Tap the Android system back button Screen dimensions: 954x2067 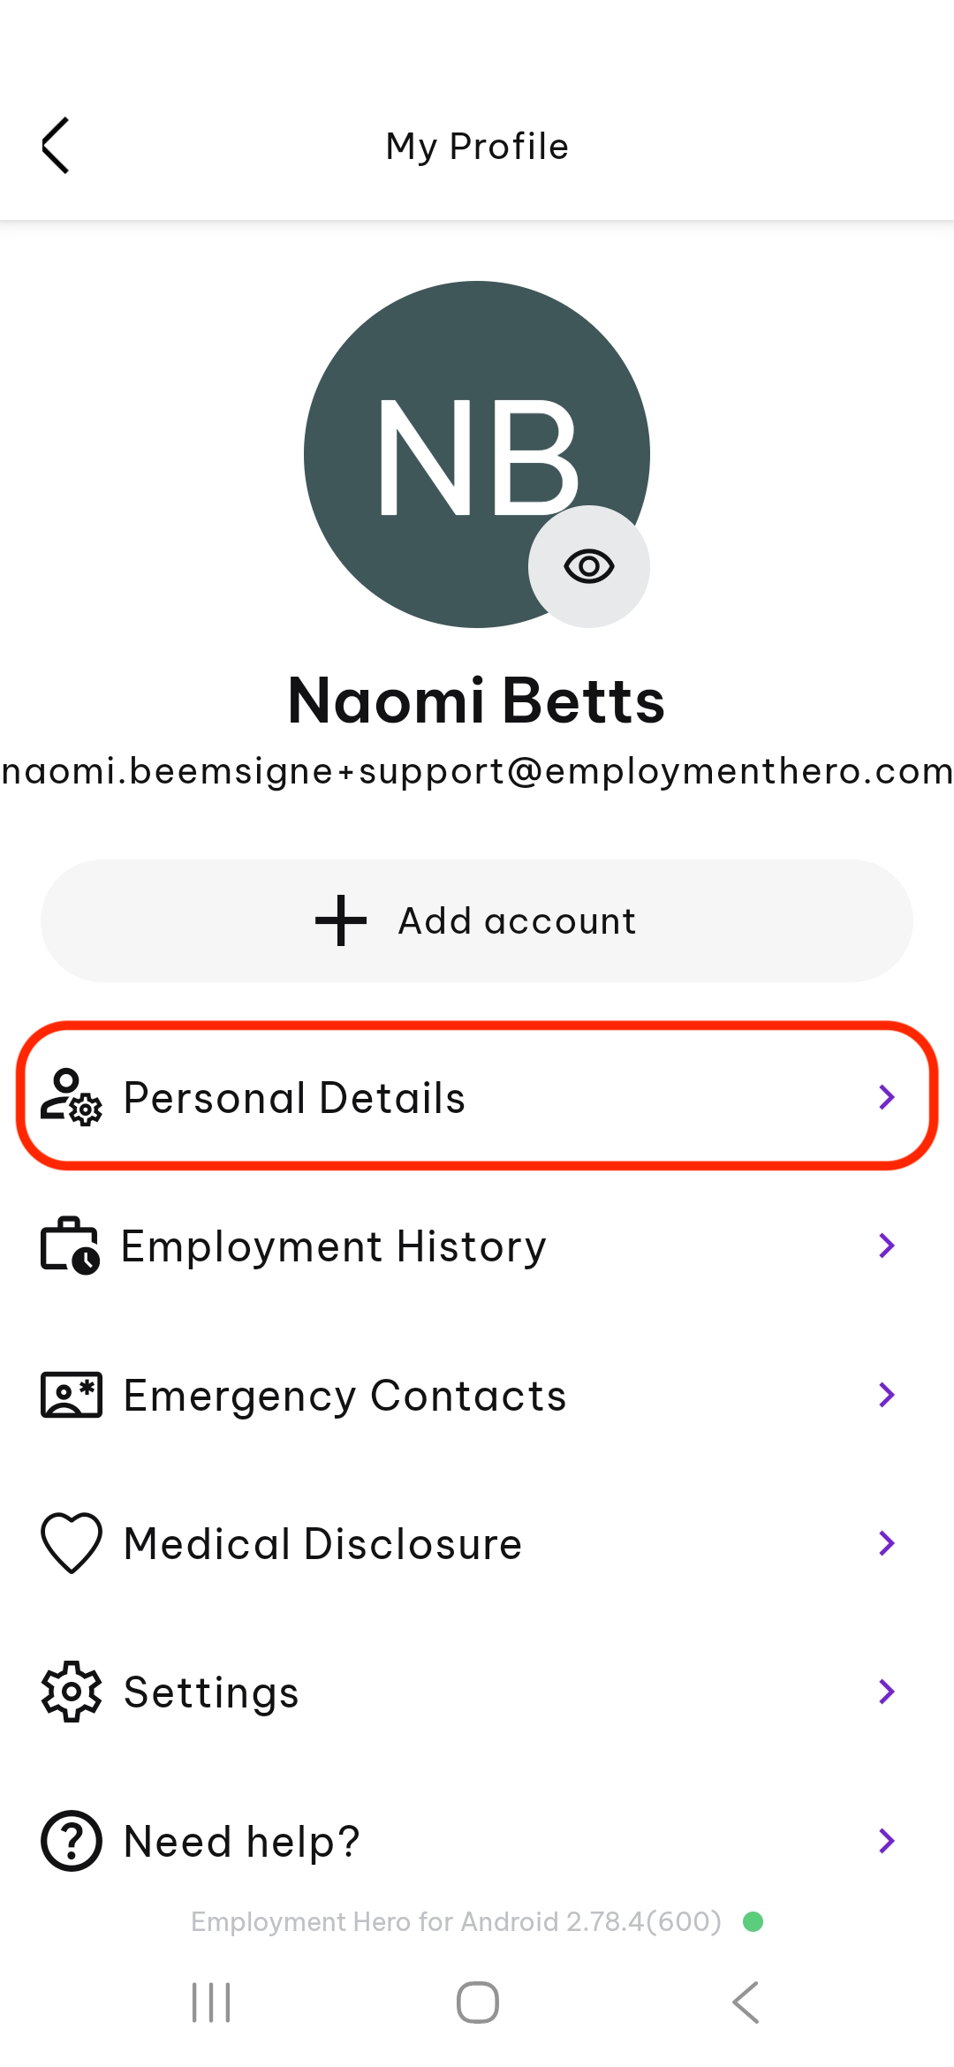click(746, 2002)
